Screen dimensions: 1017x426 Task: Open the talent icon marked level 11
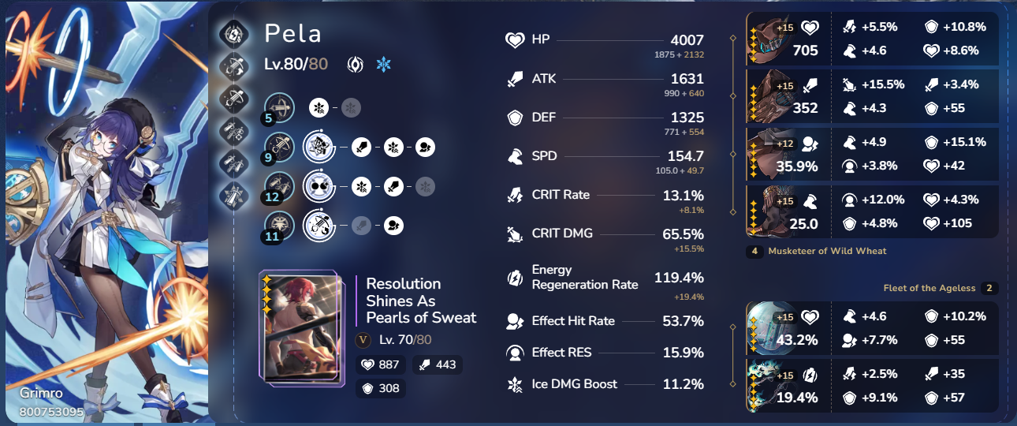coord(281,226)
